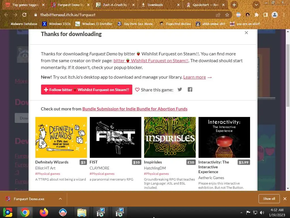The height and width of the screenshot is (218, 290).
Task: Open Elliot HT Art author page
Action: pyautogui.click(x=45, y=168)
